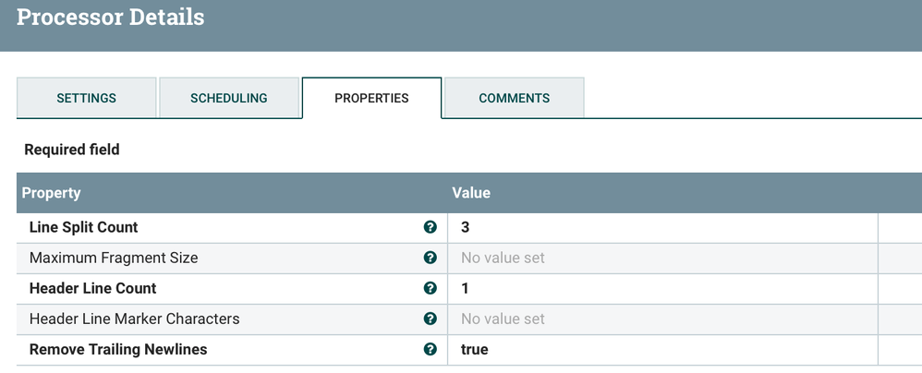Select the Remove Trailing Newlines property name
Screen dimensions: 922x373
(118, 349)
